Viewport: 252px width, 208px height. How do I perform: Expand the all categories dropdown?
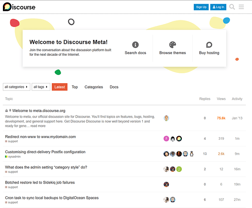click(x=17, y=87)
